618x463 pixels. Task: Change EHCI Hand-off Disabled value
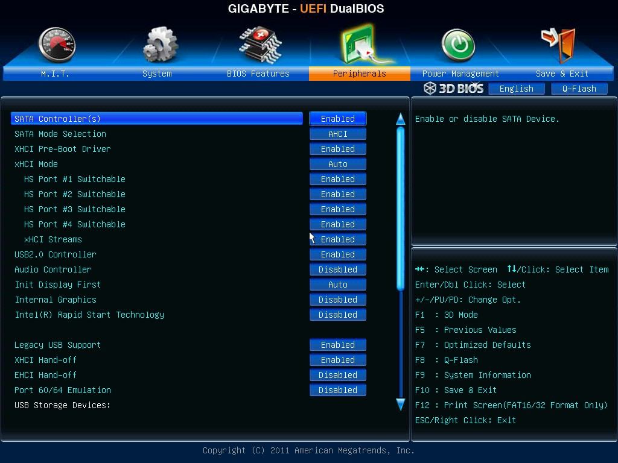tap(338, 375)
